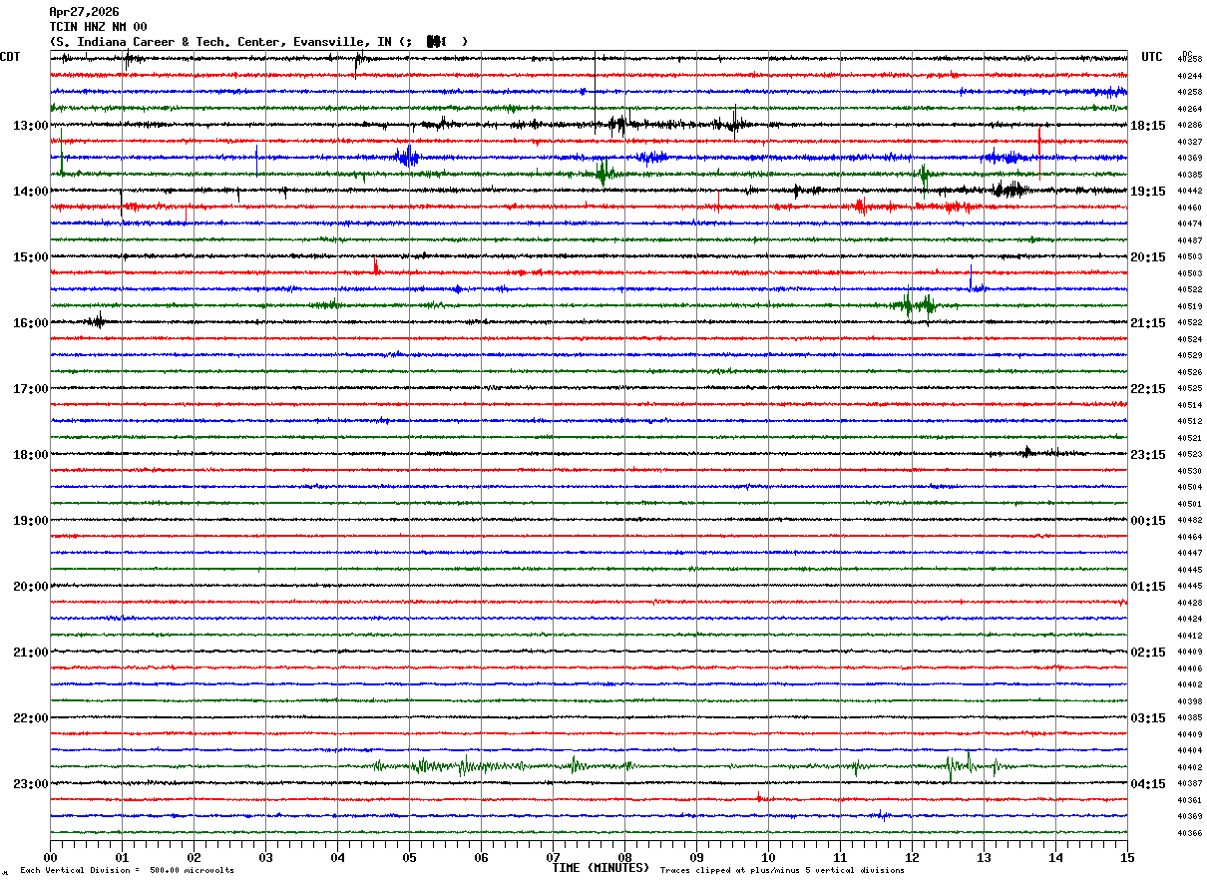Screen dimensions: 1207x884
Task: Click the 21:15 UTC time label
Action: coord(1148,323)
